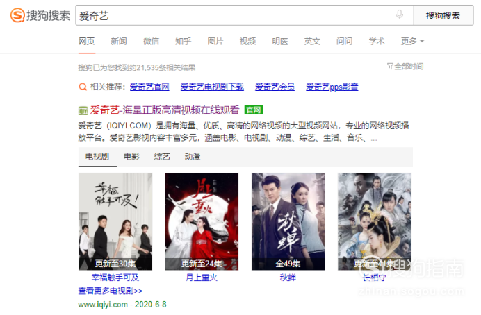Click the orange magnifier icon beside 相关推荐

click(83, 87)
